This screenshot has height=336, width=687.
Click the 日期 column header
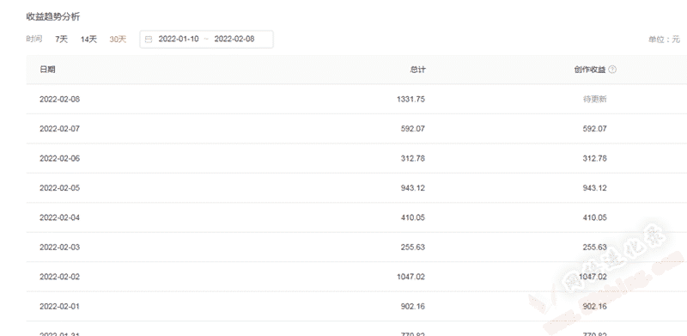[x=47, y=70]
